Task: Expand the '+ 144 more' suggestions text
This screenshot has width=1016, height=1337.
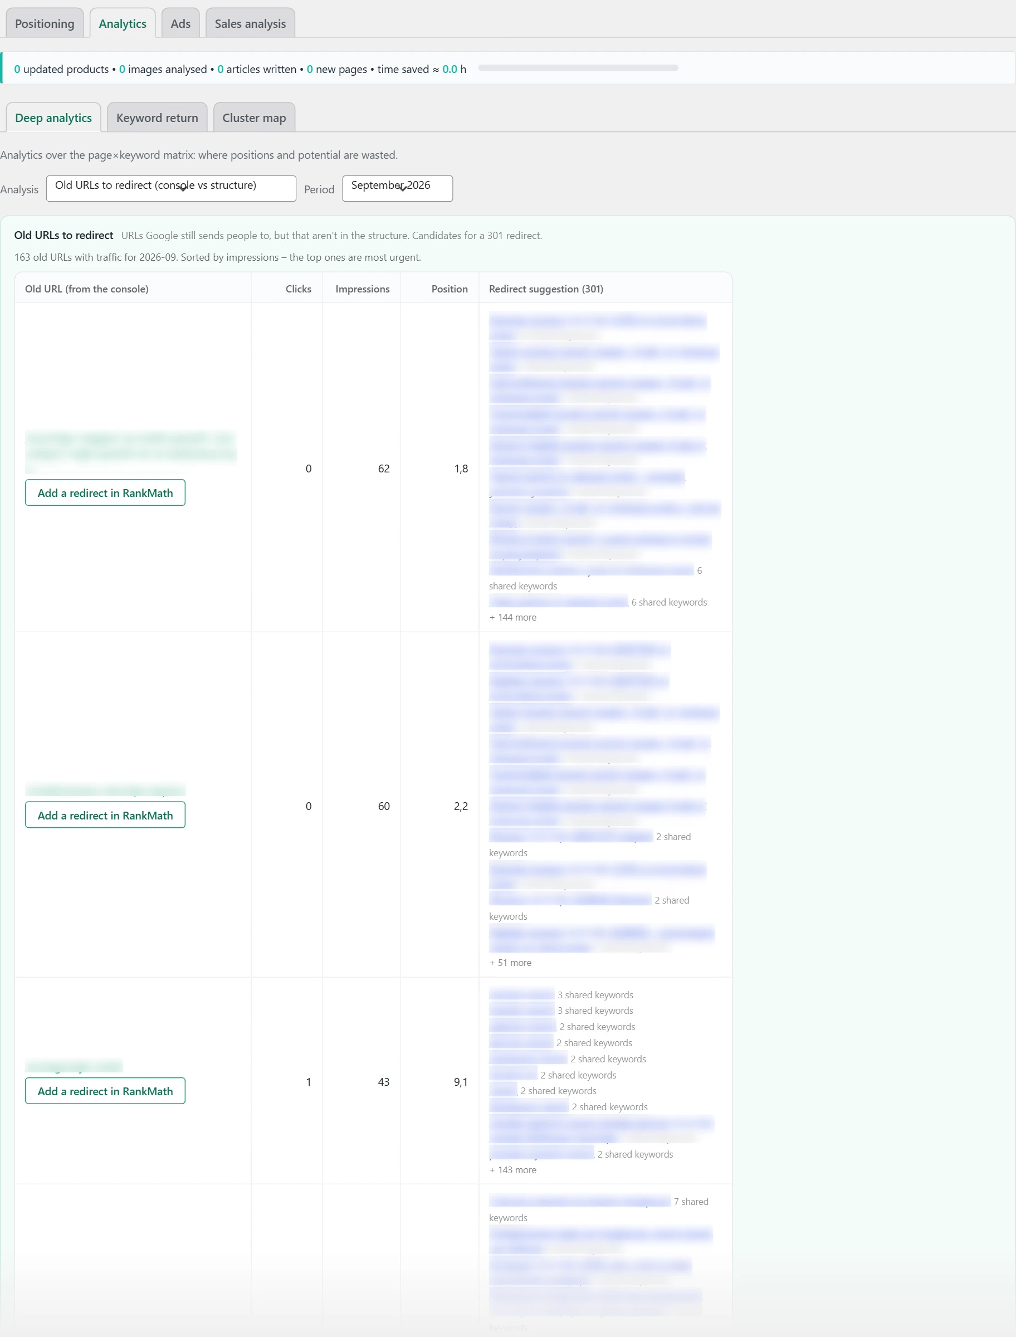Action: coord(513,617)
